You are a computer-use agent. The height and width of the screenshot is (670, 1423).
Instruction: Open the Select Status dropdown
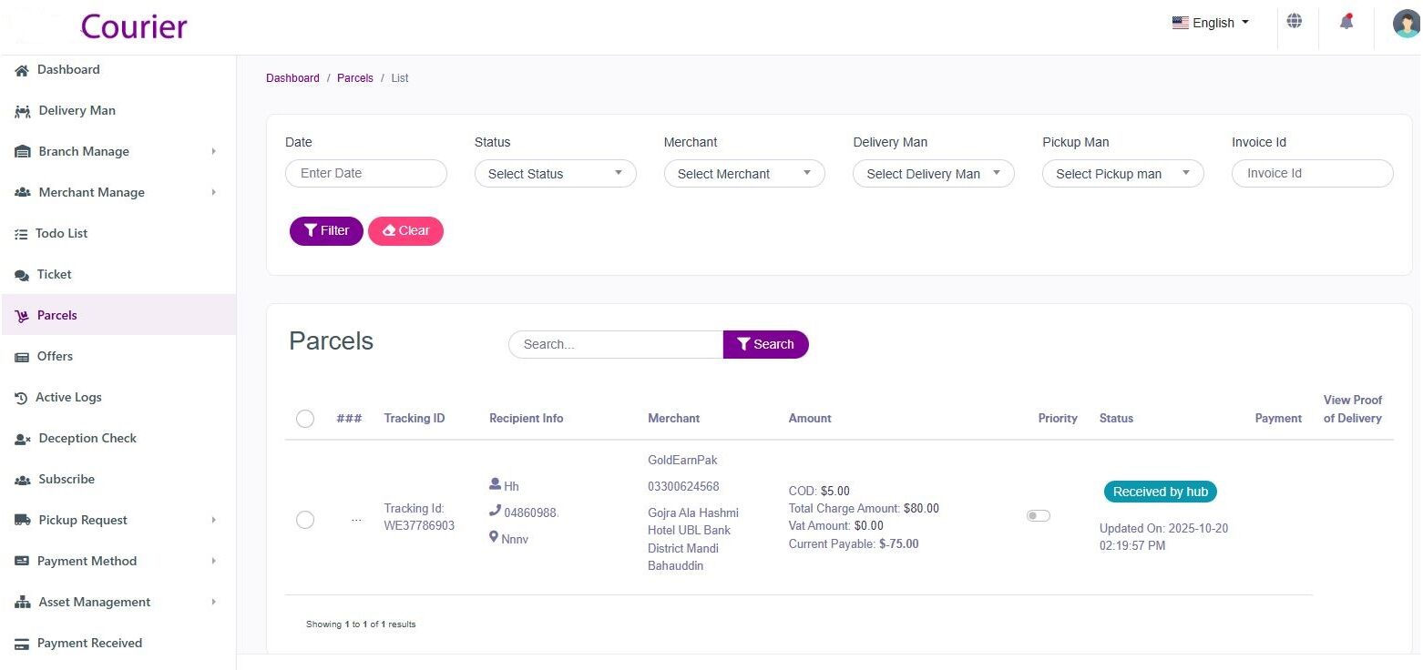coord(555,174)
